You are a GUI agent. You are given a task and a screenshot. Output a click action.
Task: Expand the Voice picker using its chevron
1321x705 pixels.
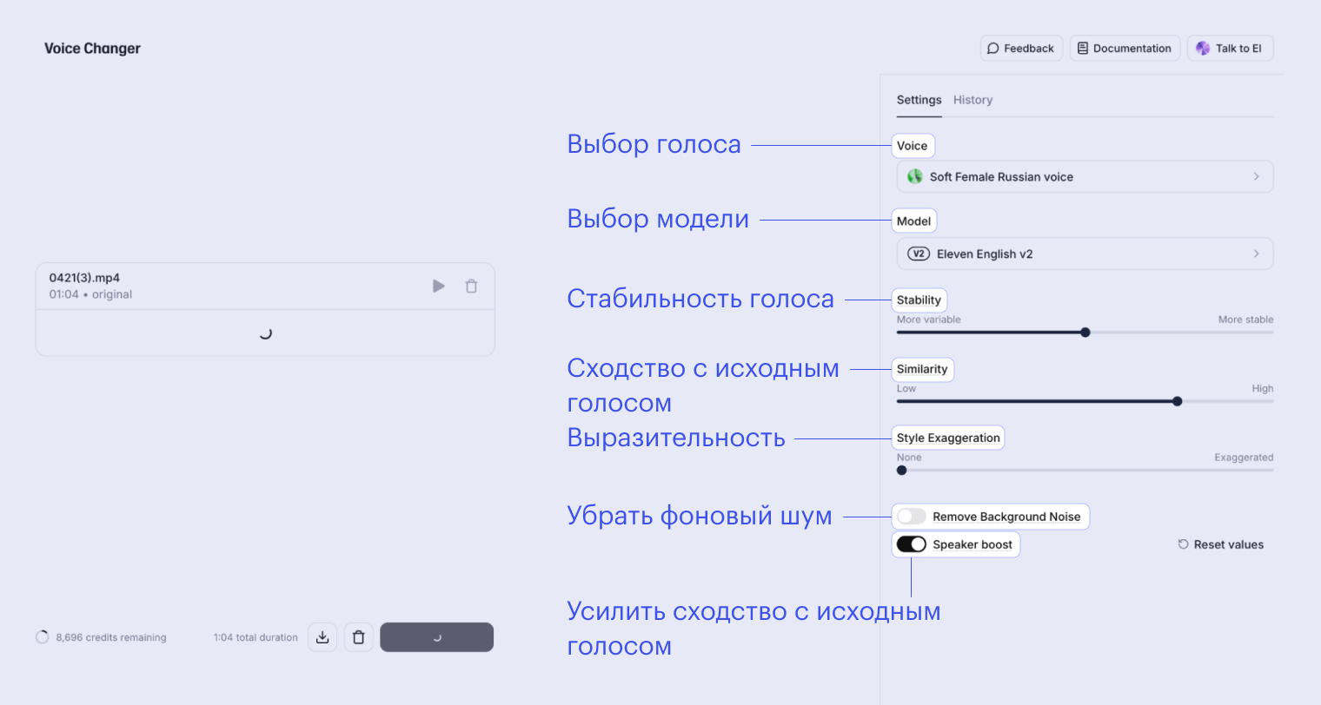[x=1256, y=176]
